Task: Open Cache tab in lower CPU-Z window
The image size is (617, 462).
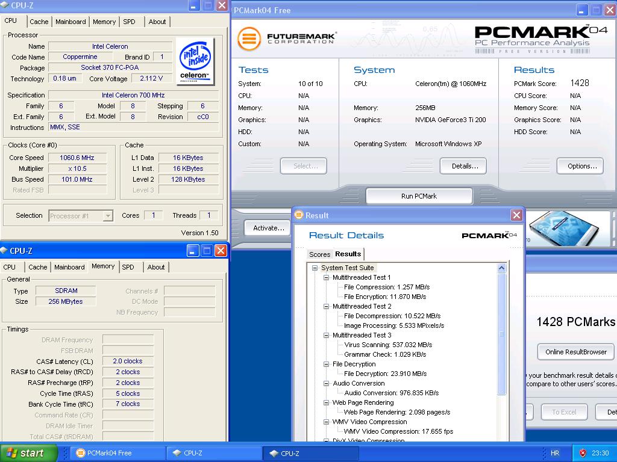Action: pos(38,267)
